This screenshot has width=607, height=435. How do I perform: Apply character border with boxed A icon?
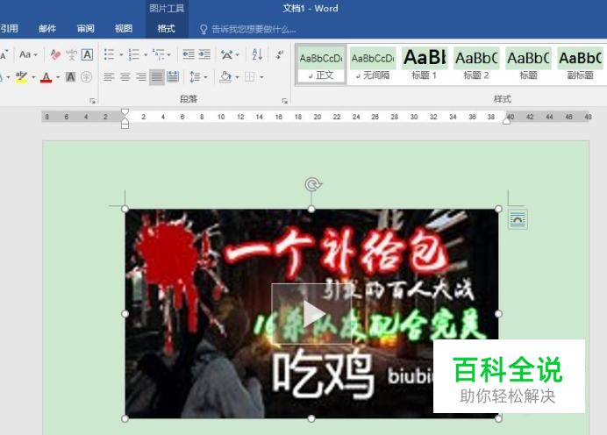(x=88, y=54)
